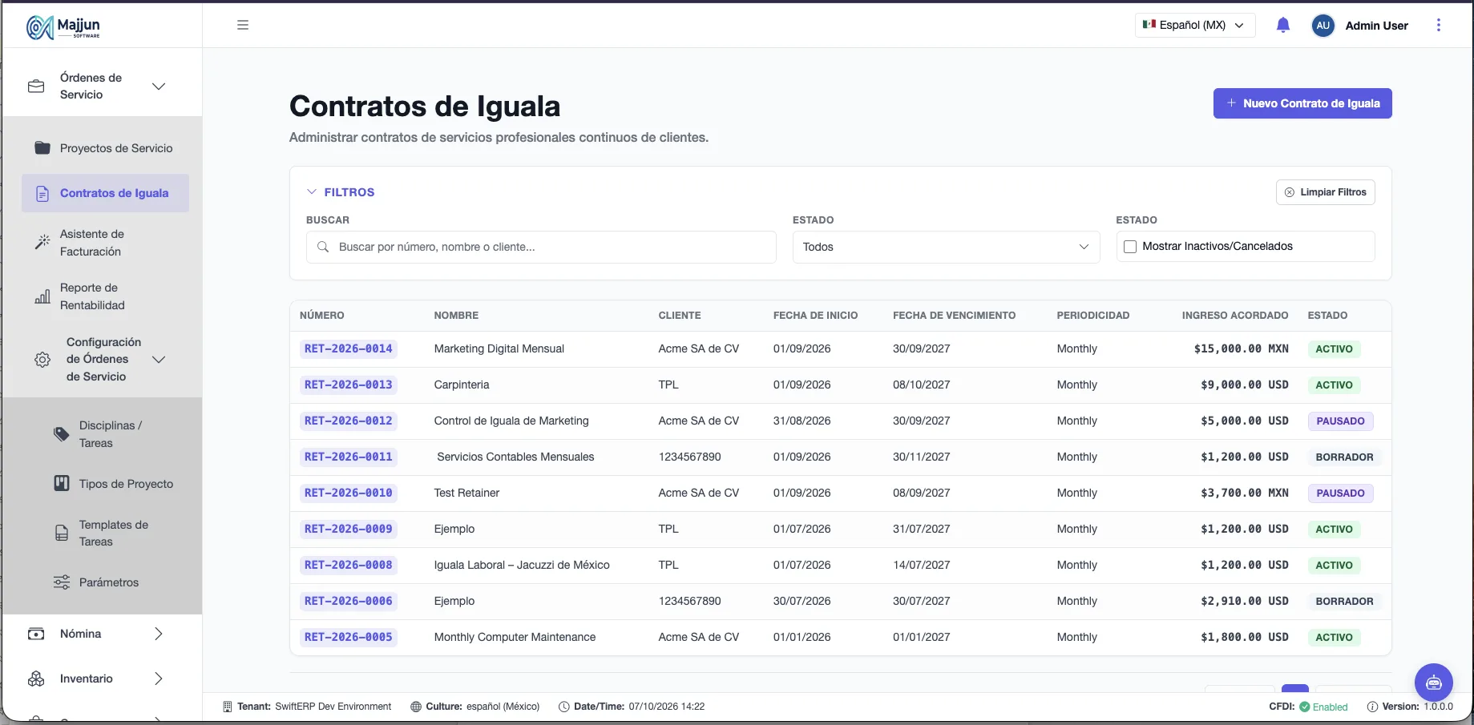
Task: Click the Órdenes de Servicio briefcase icon
Action: (36, 86)
